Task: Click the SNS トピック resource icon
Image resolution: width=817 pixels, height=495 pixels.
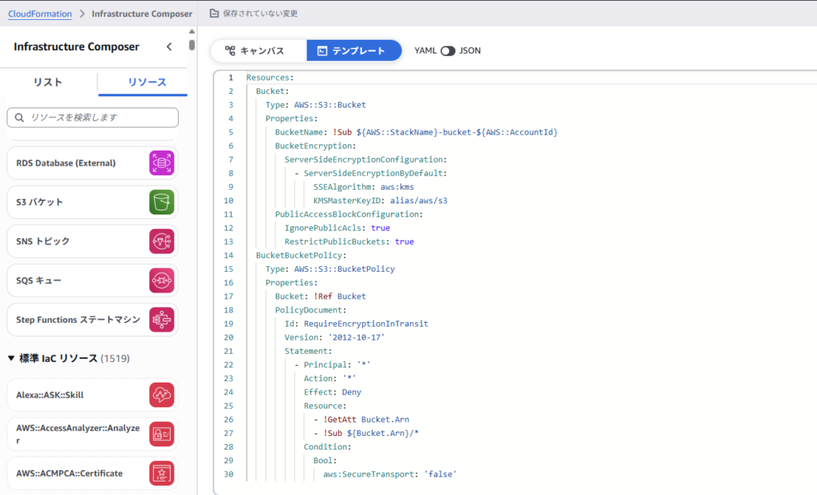Action: (161, 242)
